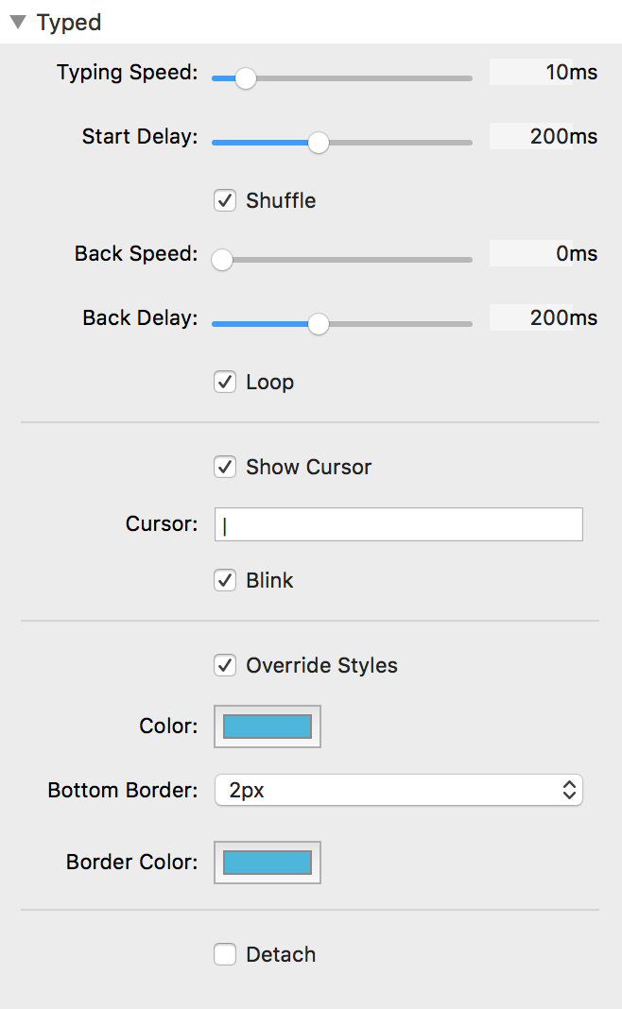The height and width of the screenshot is (1009, 622).
Task: Uncheck the Shuffle checkbox
Action: (225, 200)
